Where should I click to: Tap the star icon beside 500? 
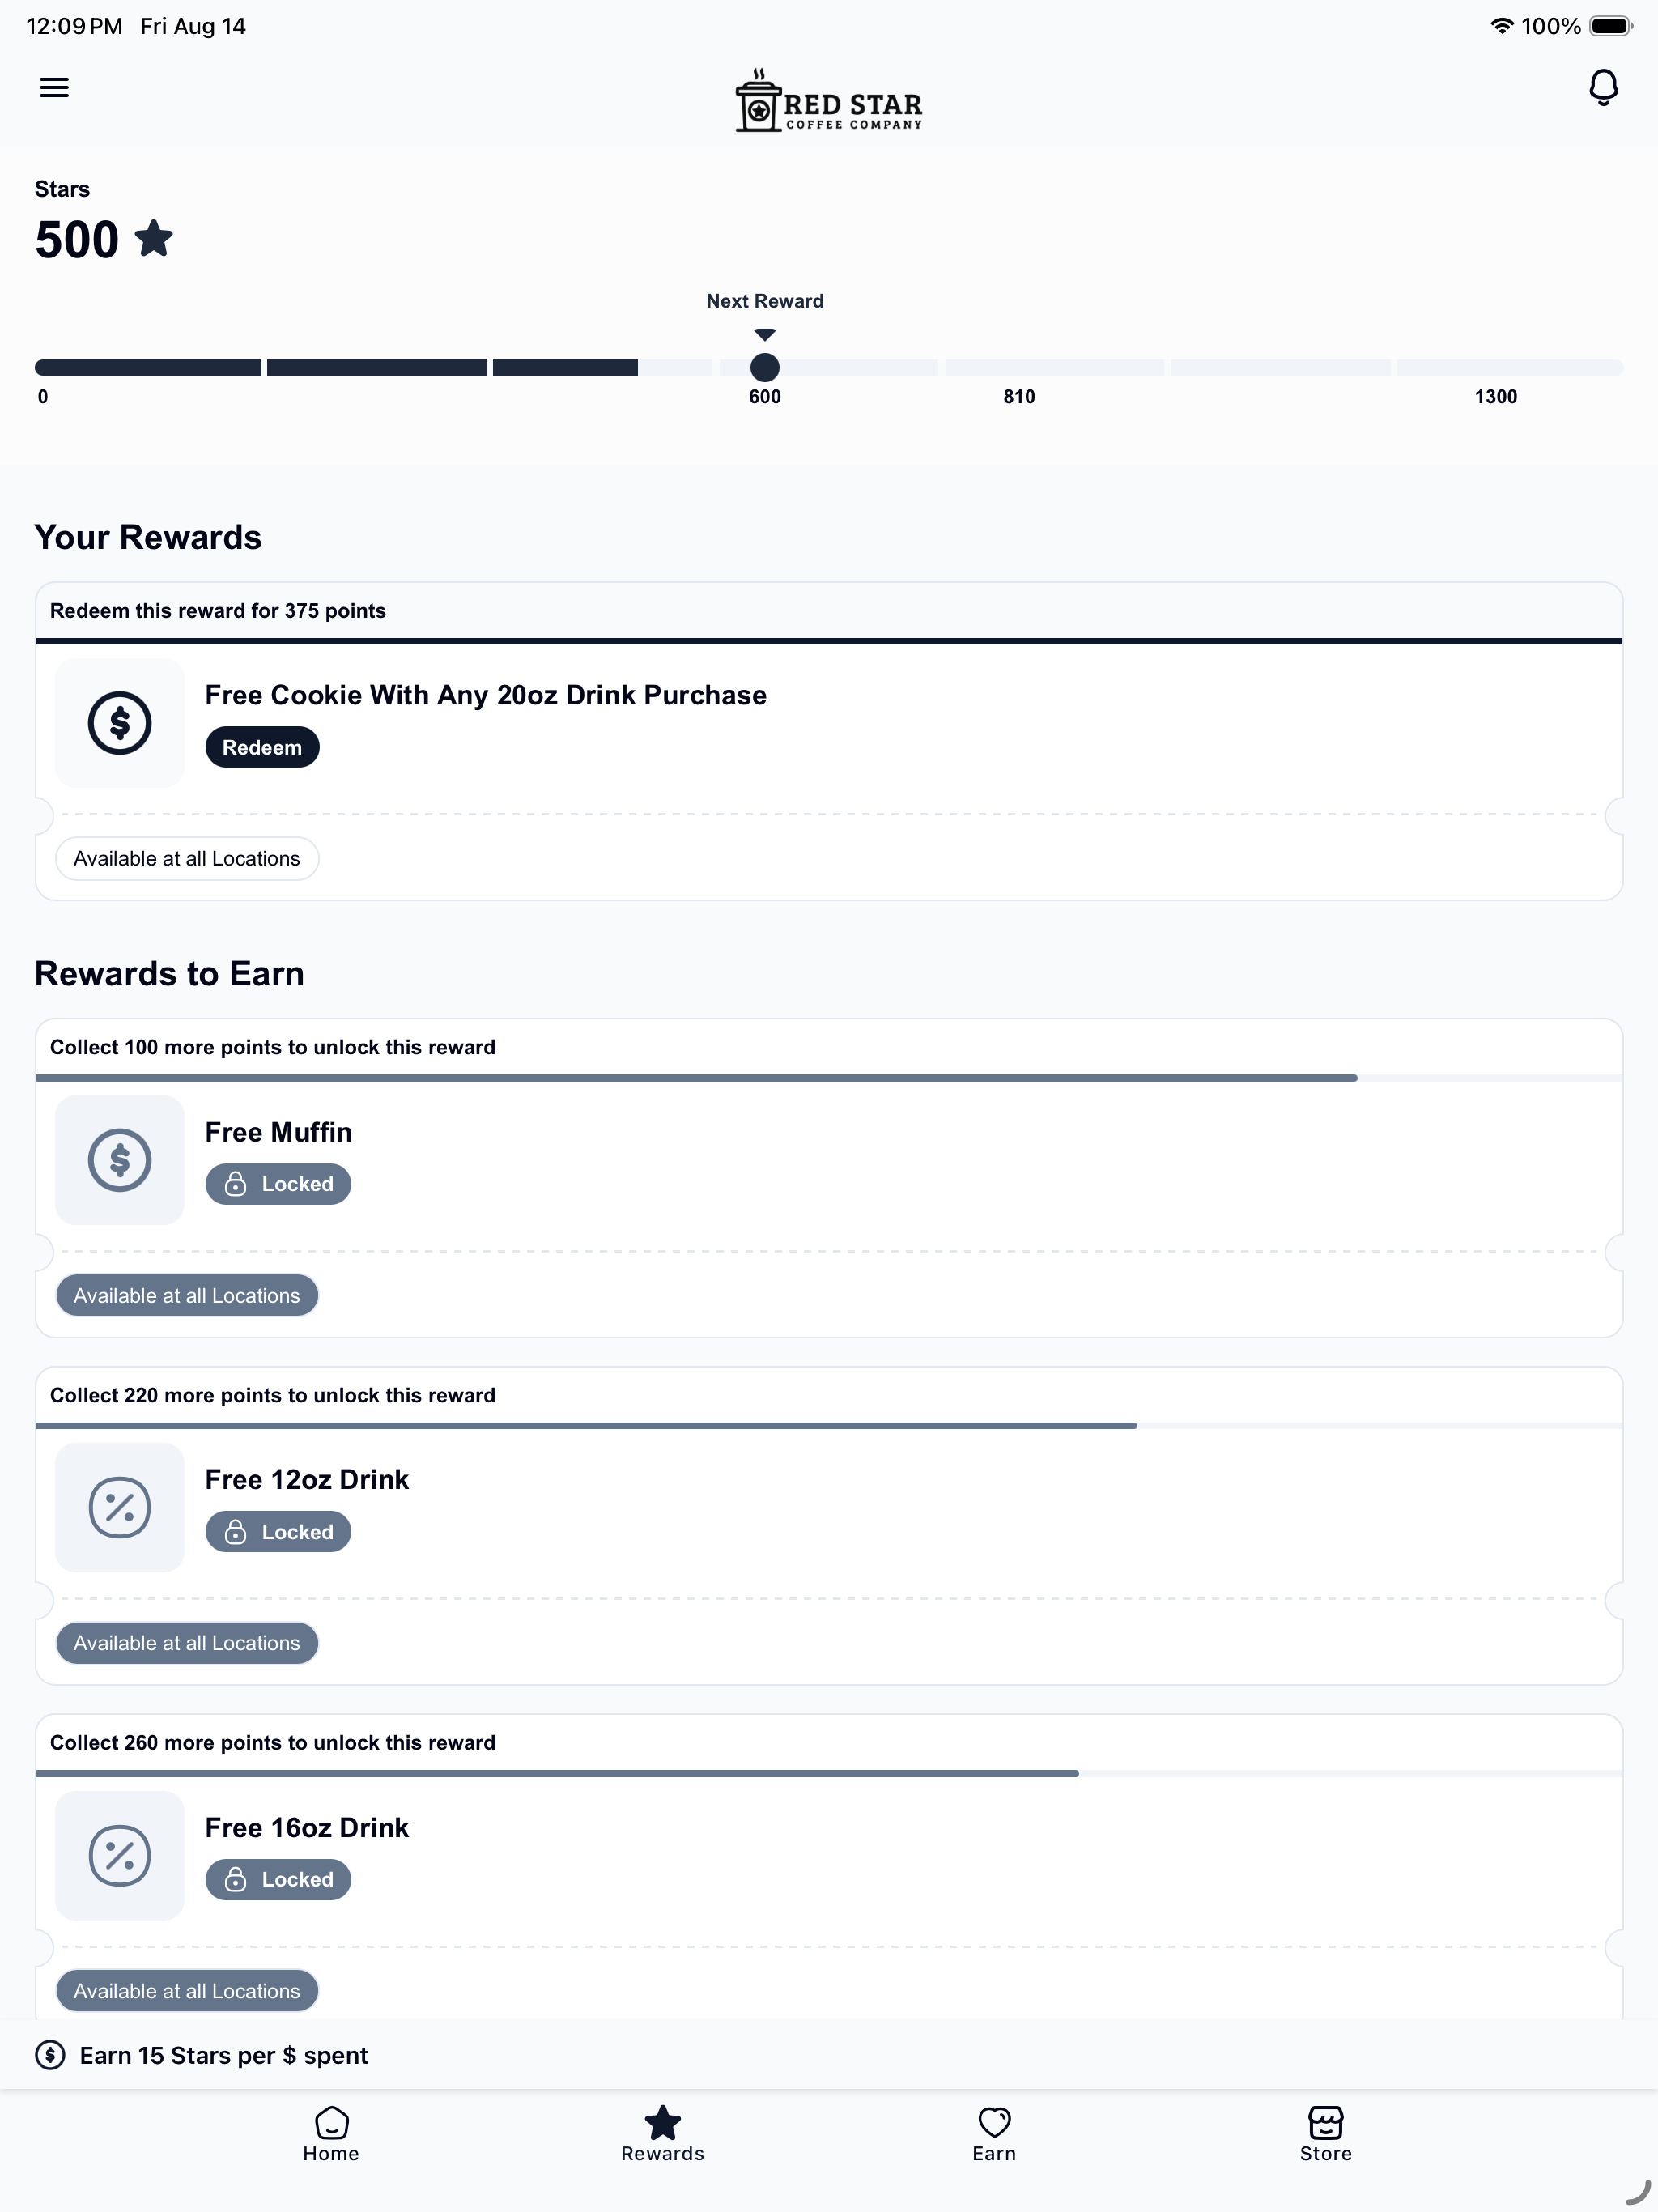[154, 239]
